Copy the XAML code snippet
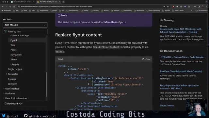The image size is (209, 118). coord(146,59)
